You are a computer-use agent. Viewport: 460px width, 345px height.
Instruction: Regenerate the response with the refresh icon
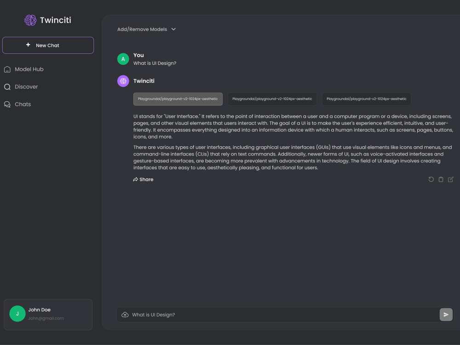point(431,179)
